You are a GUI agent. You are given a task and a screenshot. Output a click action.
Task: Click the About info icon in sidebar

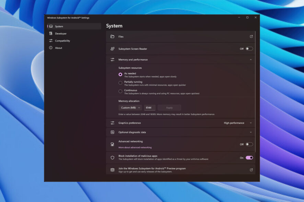coord(51,48)
